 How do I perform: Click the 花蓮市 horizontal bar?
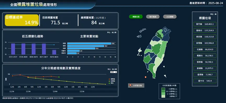(x=73, y=51)
